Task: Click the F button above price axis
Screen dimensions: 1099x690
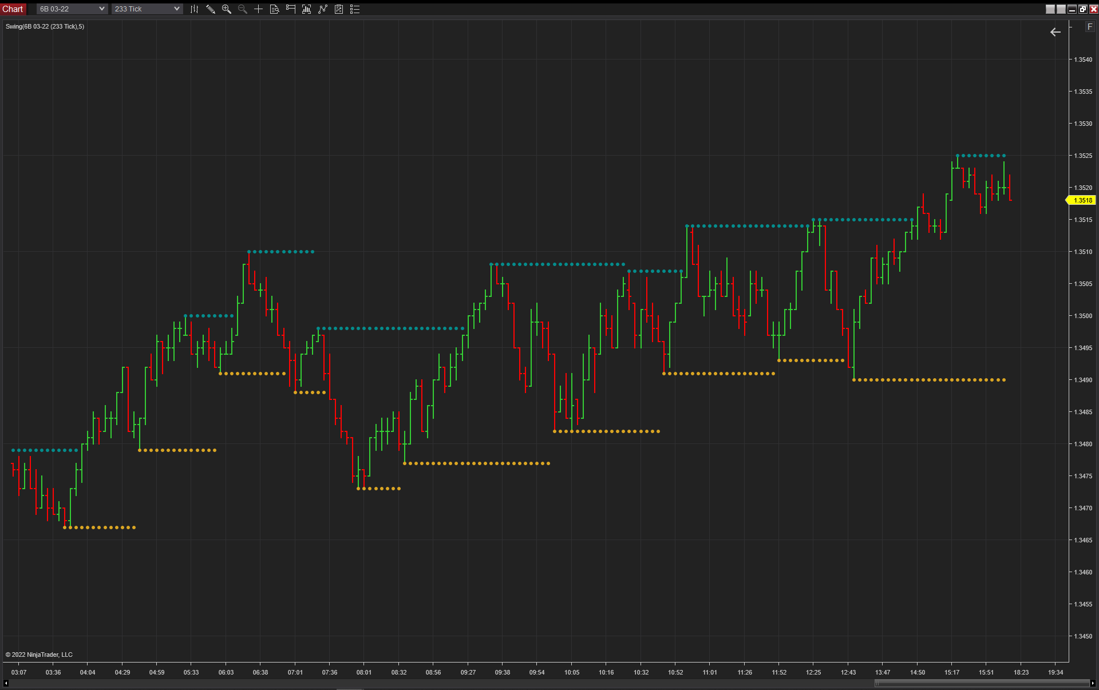Action: (1090, 27)
